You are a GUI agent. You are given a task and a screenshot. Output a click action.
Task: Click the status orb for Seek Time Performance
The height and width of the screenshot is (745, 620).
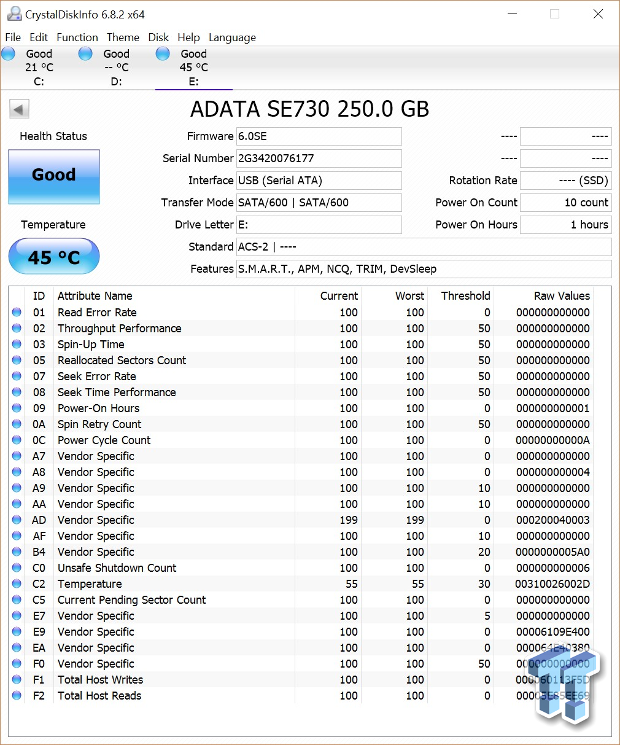[17, 392]
